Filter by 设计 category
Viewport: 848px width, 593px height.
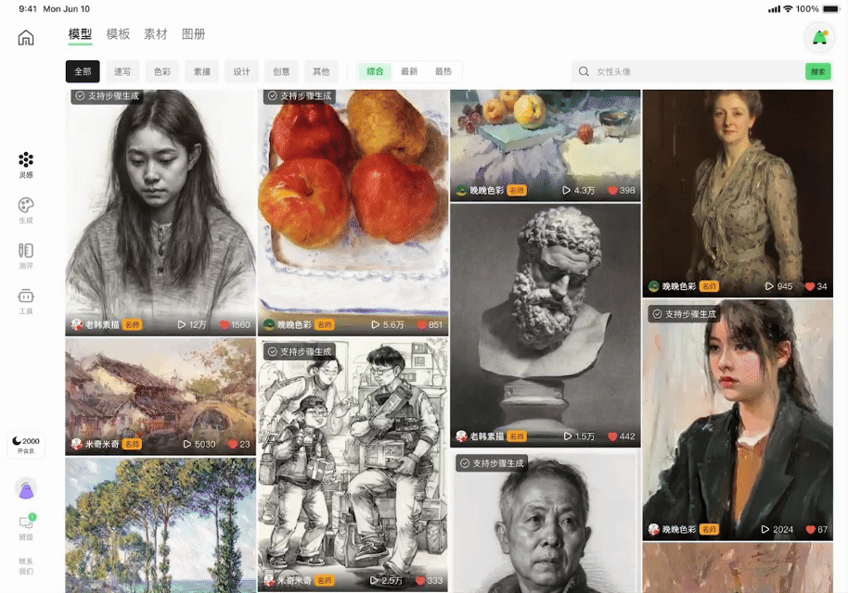242,71
